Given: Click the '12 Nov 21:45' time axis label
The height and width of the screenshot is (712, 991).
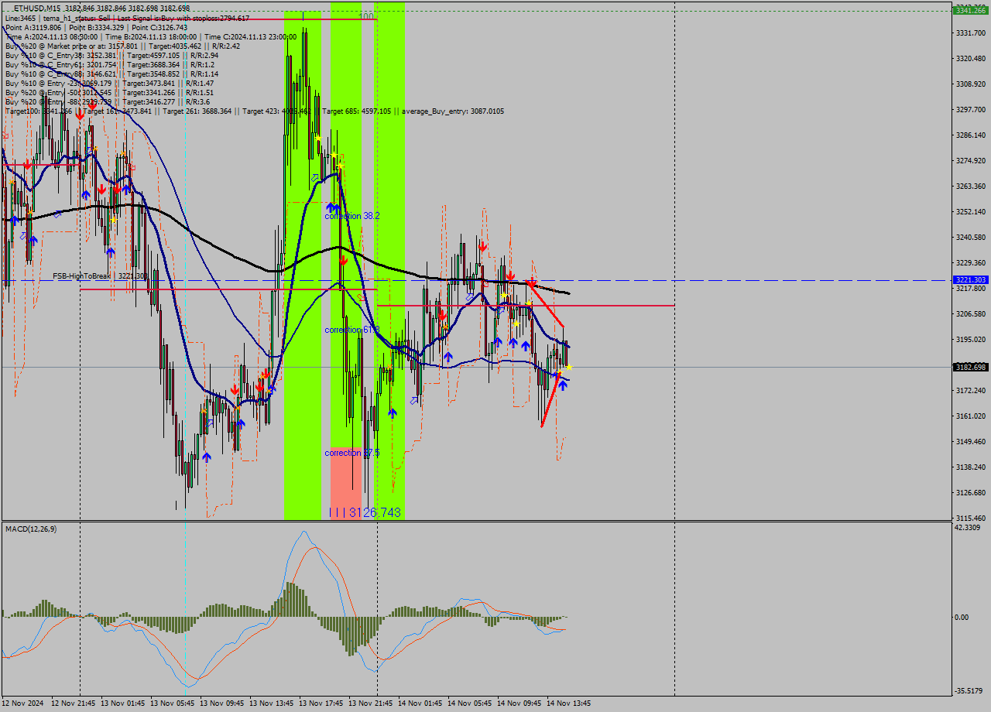Looking at the screenshot, I should (x=74, y=703).
